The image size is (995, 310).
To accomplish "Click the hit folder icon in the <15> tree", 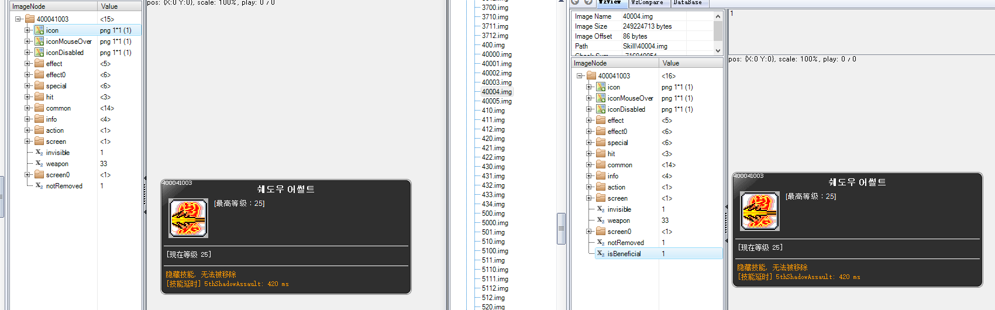I will coord(39,97).
